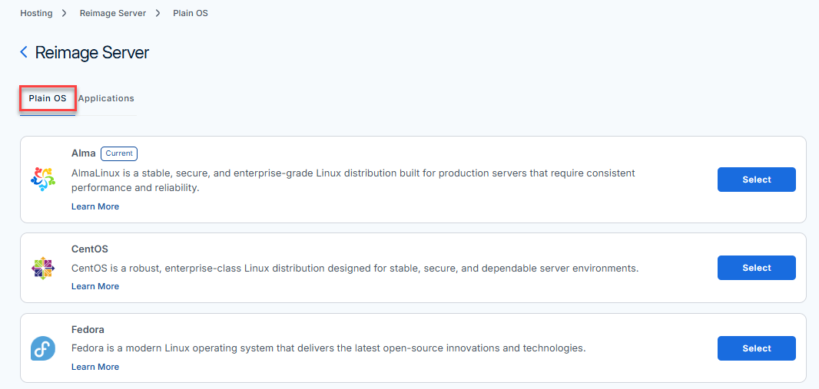Click the Fedora card title
The image size is (819, 389).
[x=88, y=330]
